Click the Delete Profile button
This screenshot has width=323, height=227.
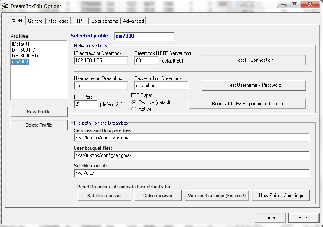pyautogui.click(x=39, y=125)
